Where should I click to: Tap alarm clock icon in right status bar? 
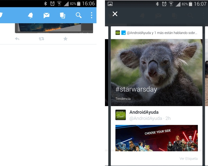coord(164,4)
